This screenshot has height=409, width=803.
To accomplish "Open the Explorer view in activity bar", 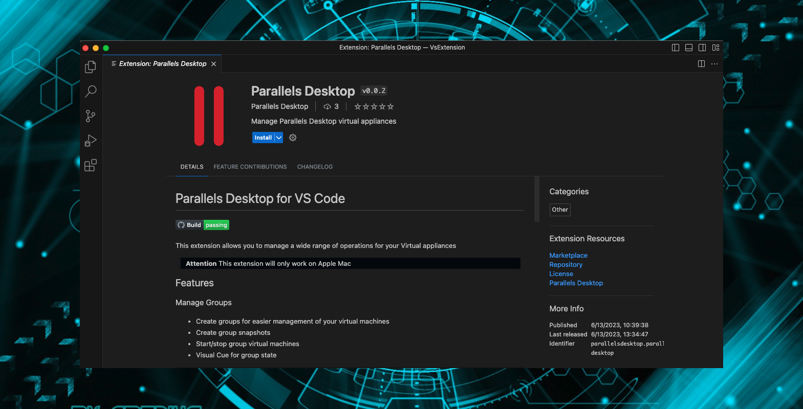I will [91, 67].
